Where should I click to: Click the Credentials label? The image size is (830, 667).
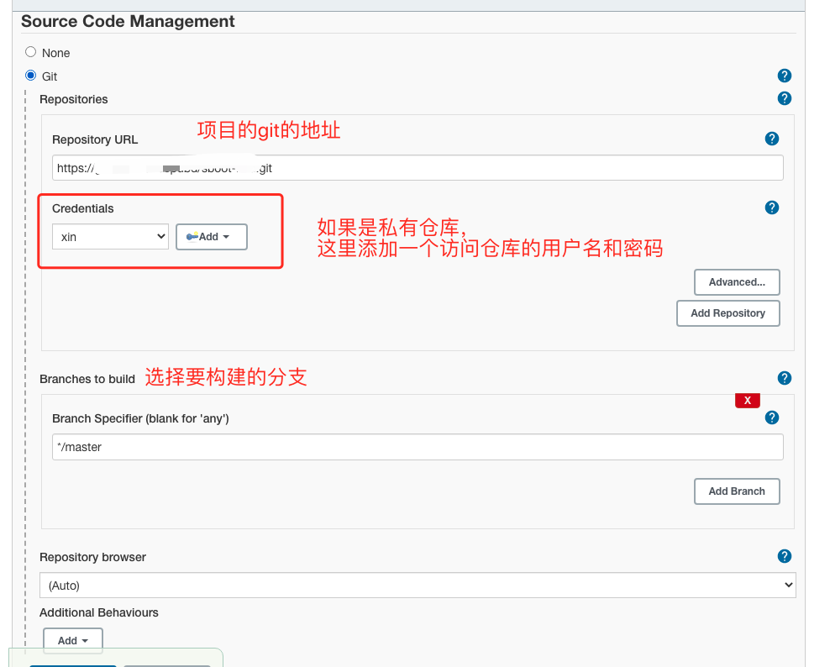pos(82,208)
